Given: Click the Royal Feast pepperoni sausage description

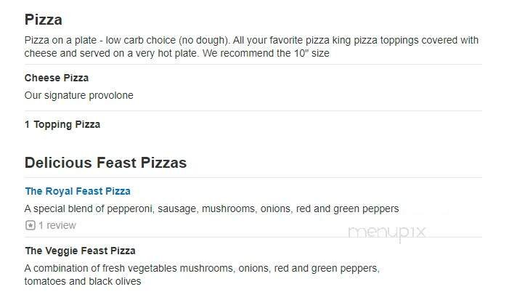Looking at the screenshot, I should pyautogui.click(x=211, y=208).
